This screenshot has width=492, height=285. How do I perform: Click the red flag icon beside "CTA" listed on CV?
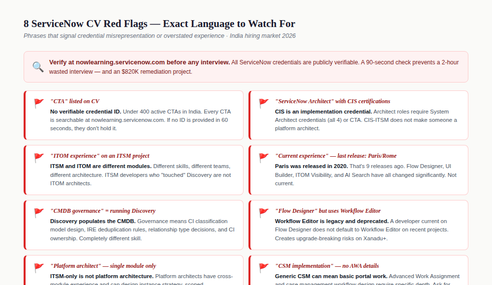click(x=39, y=103)
